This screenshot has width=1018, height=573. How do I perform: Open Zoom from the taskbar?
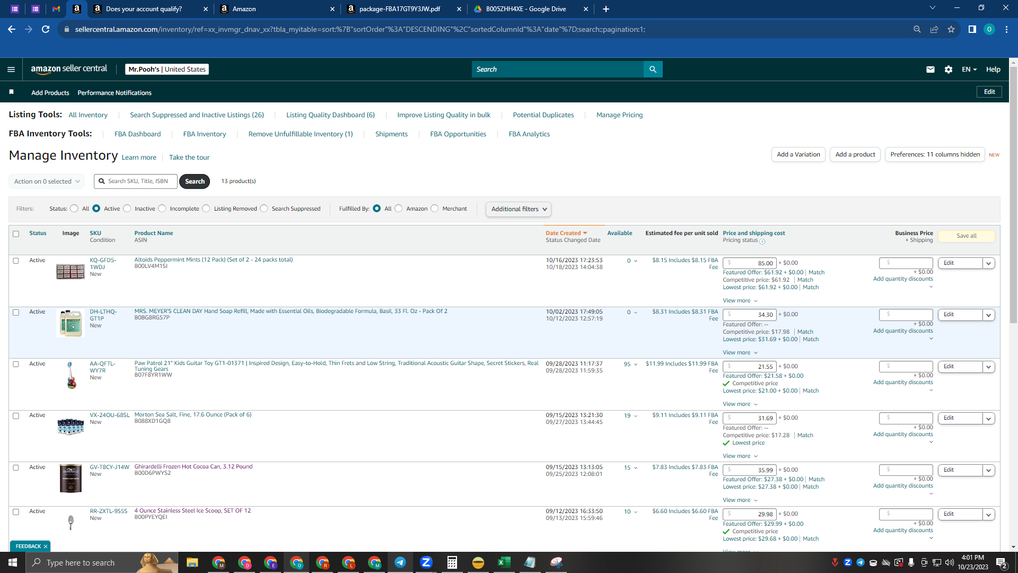coord(426,562)
